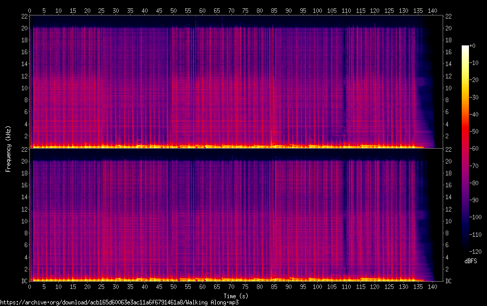Click the archive.org download URL text
This screenshot has width=487, height=306.
(x=119, y=302)
